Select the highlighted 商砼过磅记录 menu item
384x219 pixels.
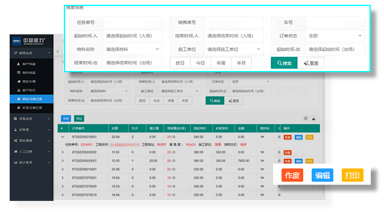[31, 99]
